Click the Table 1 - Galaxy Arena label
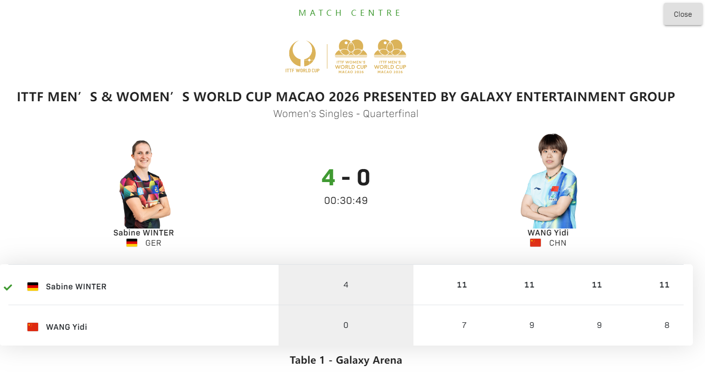Viewport: 705px width, 379px height. pos(346,360)
